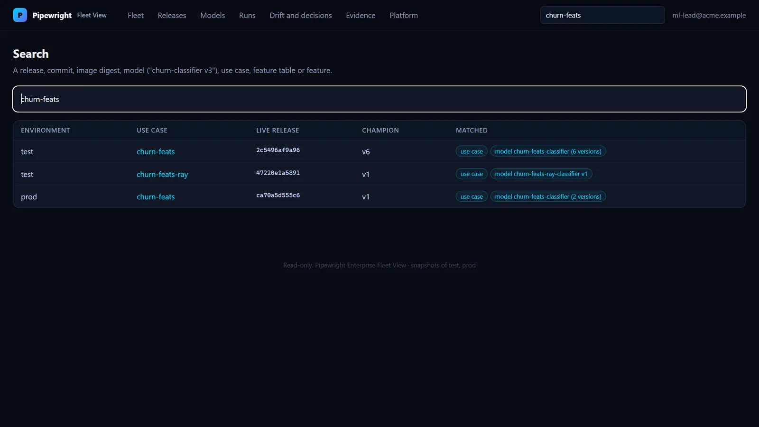Image resolution: width=759 pixels, height=427 pixels.
Task: Click the champion v6 cell
Action: click(x=366, y=152)
